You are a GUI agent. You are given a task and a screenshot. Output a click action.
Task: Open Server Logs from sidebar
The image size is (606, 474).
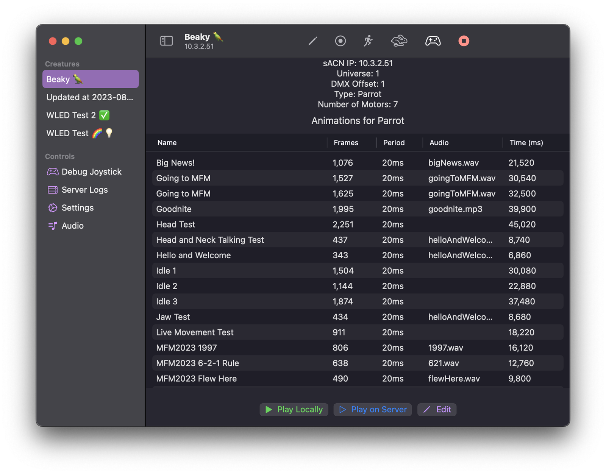point(84,190)
